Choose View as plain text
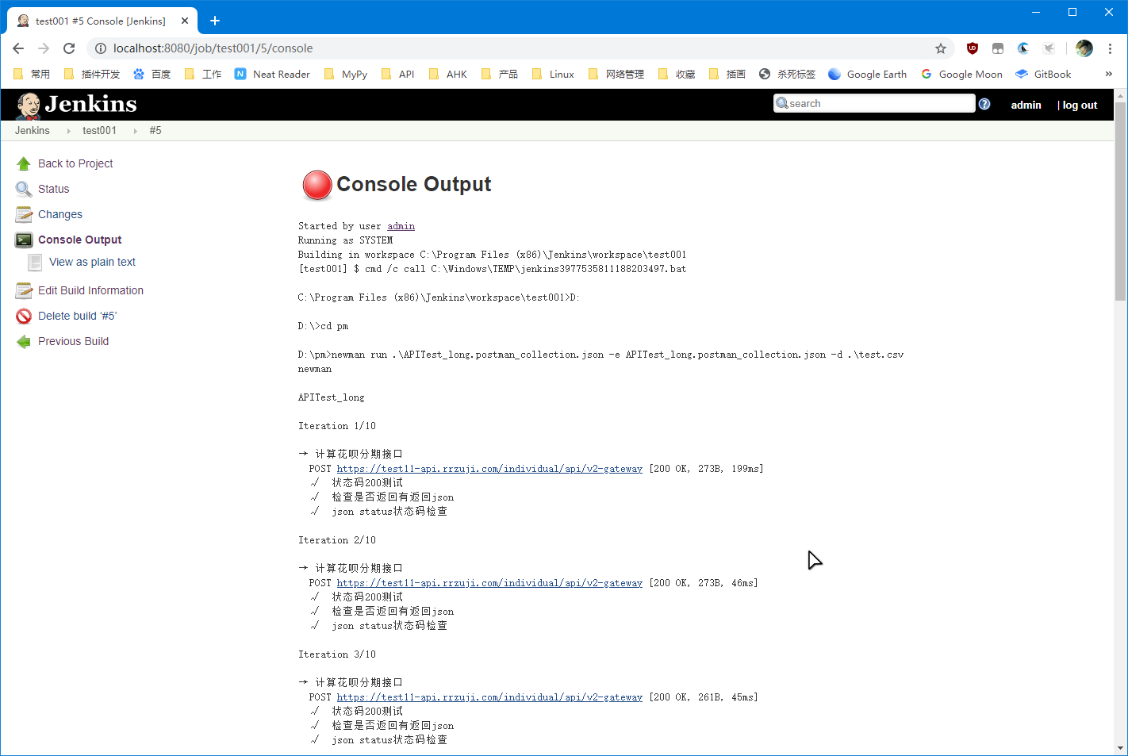The image size is (1128, 756). coord(92,262)
